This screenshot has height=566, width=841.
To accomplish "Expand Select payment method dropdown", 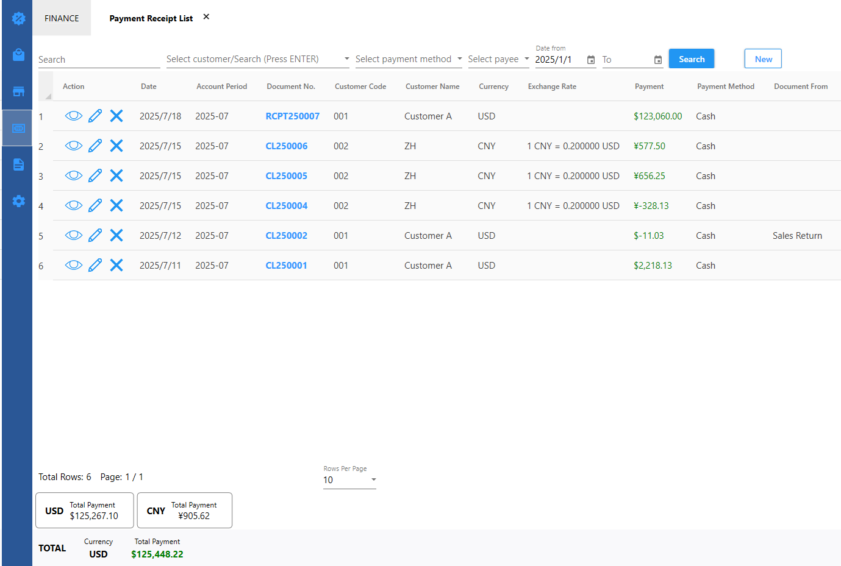I will click(x=459, y=59).
